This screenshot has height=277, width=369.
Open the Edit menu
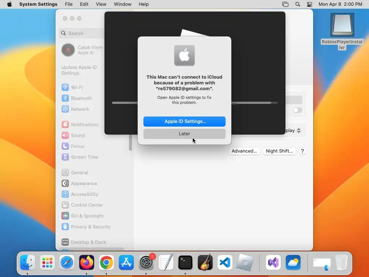[x=84, y=4]
